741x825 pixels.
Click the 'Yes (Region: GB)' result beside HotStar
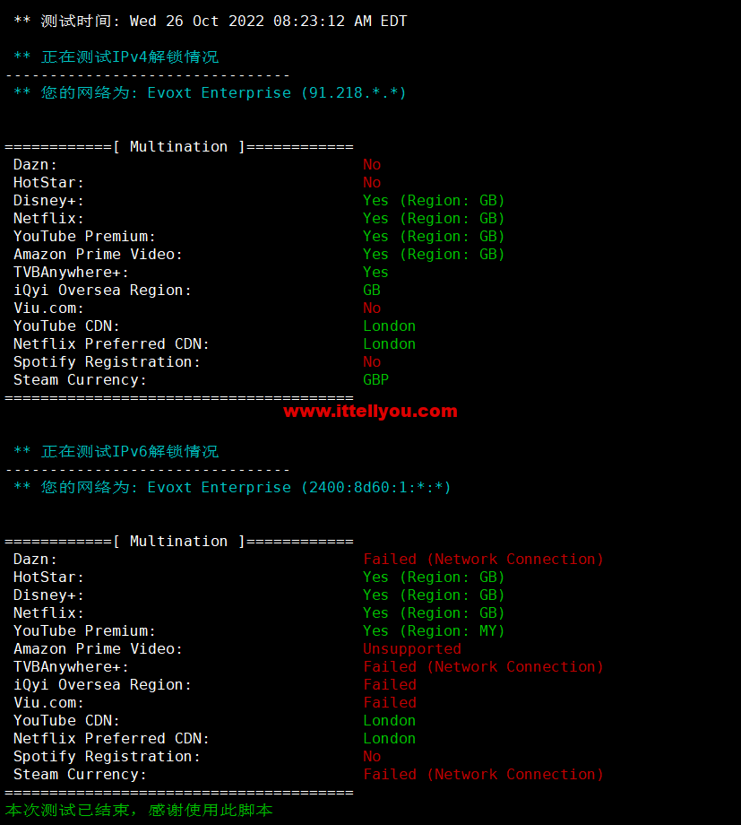pos(434,577)
